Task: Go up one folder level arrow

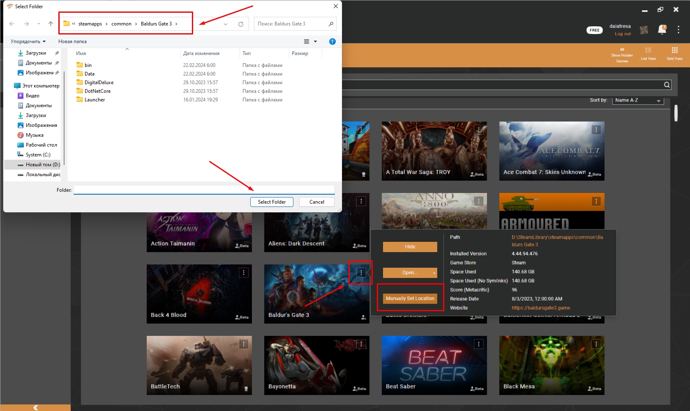Action: coord(51,24)
